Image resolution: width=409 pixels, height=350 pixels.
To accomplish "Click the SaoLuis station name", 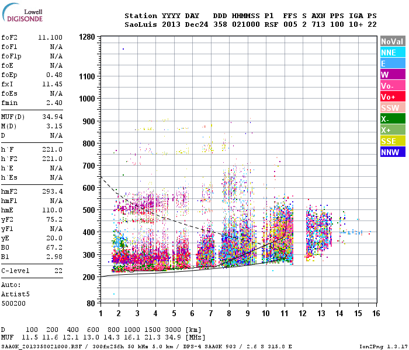I will [x=141, y=24].
